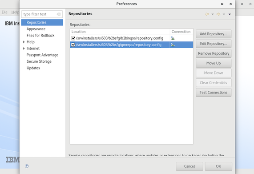Cancel the Preferences dialog
Image resolution: width=254 pixels, height=174 pixels.
(x=189, y=166)
